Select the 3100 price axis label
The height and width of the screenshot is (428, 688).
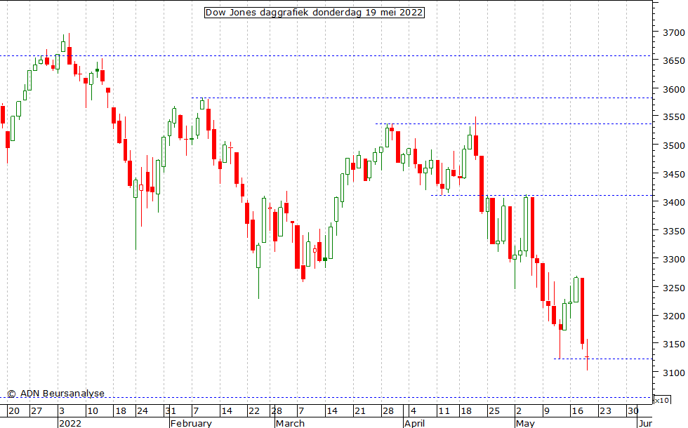point(673,373)
